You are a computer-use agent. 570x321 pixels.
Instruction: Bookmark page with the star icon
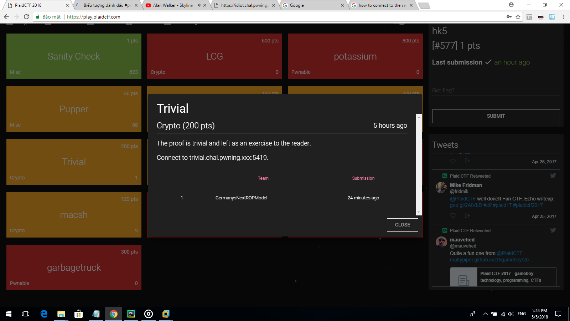click(x=518, y=17)
